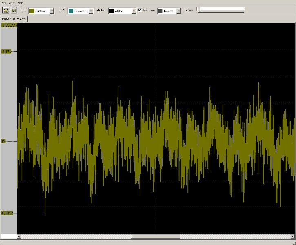Click the horizontal scrollbar right arrow

pos(293,237)
